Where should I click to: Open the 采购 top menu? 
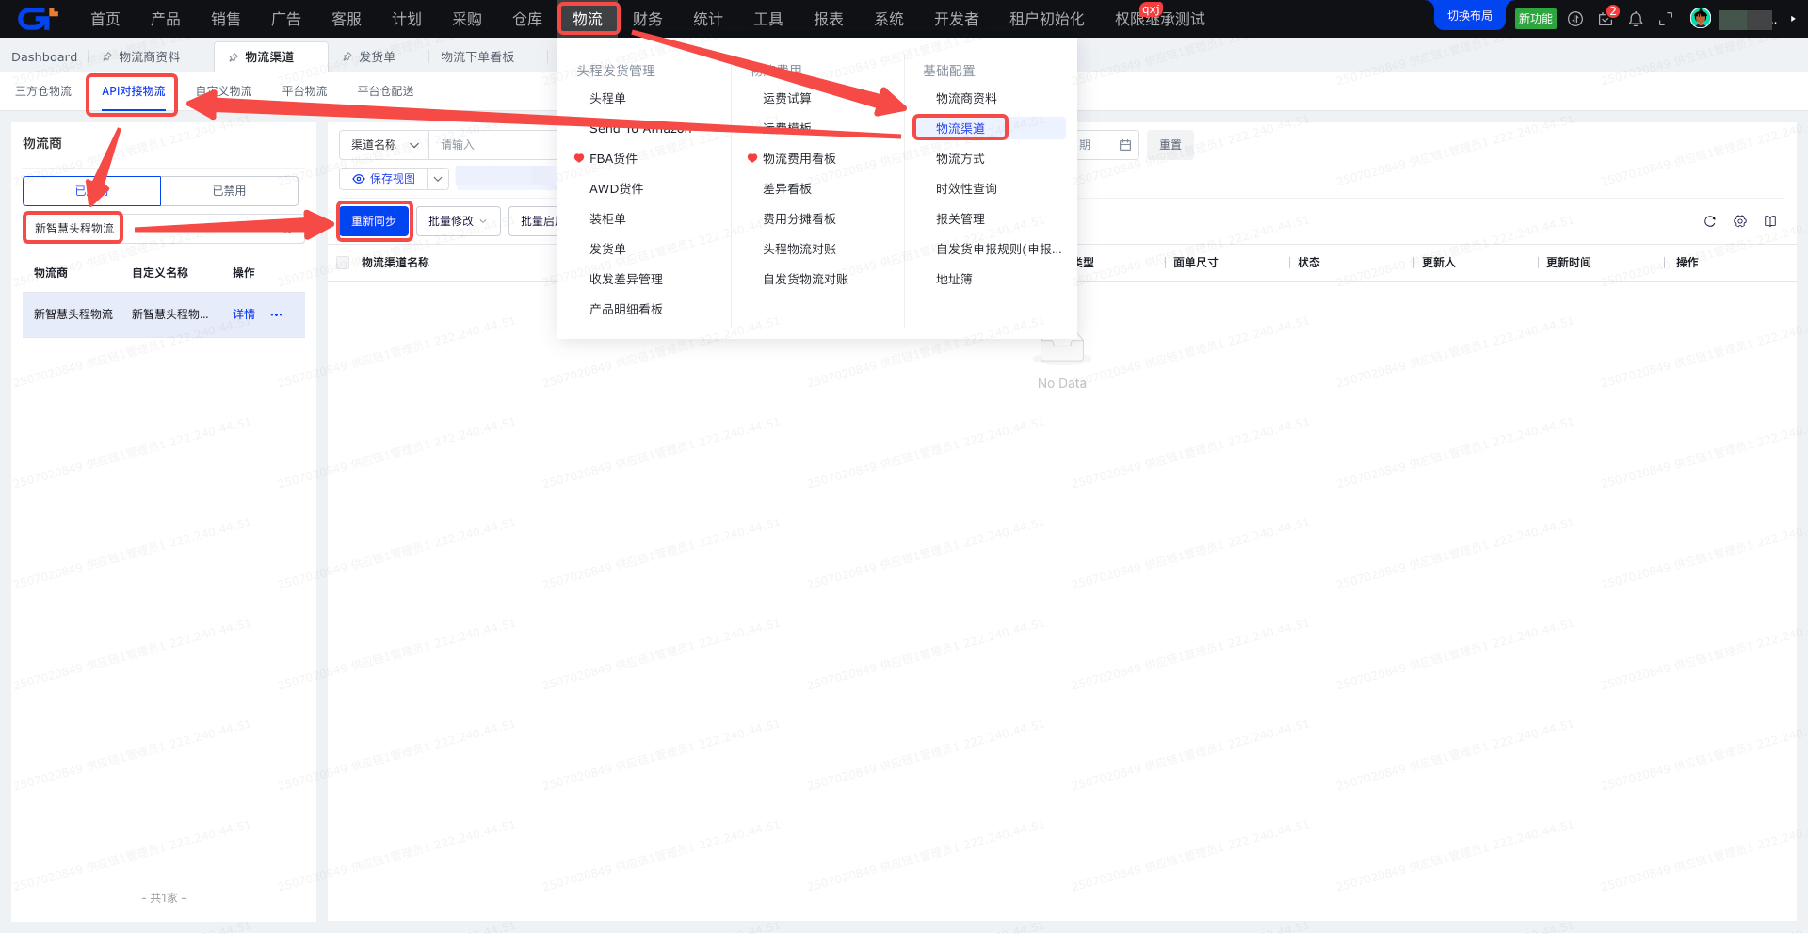[x=467, y=19]
